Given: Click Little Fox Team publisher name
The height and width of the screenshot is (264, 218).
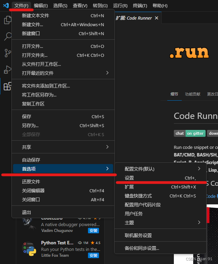Looking at the screenshot, I should 55,255.
